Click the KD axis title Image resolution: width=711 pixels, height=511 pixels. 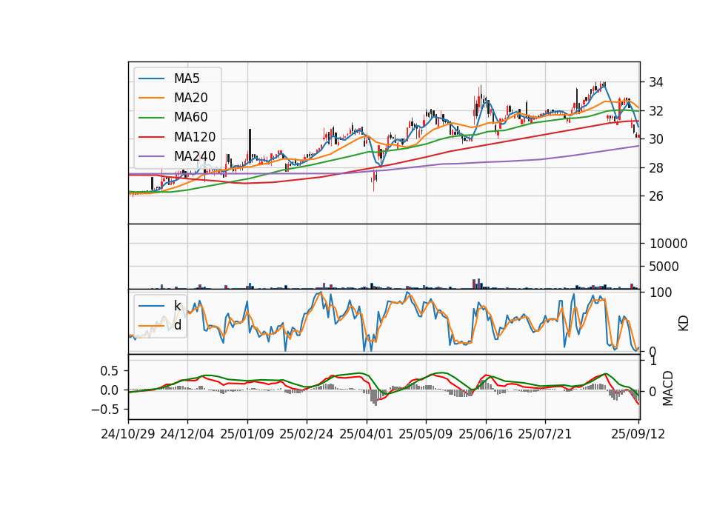(684, 324)
